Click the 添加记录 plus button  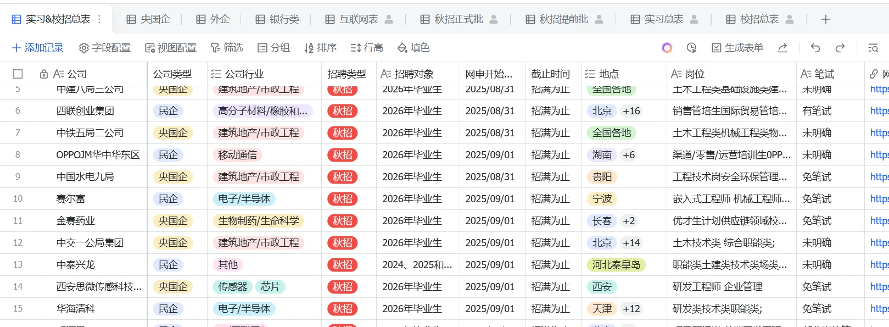tap(38, 48)
